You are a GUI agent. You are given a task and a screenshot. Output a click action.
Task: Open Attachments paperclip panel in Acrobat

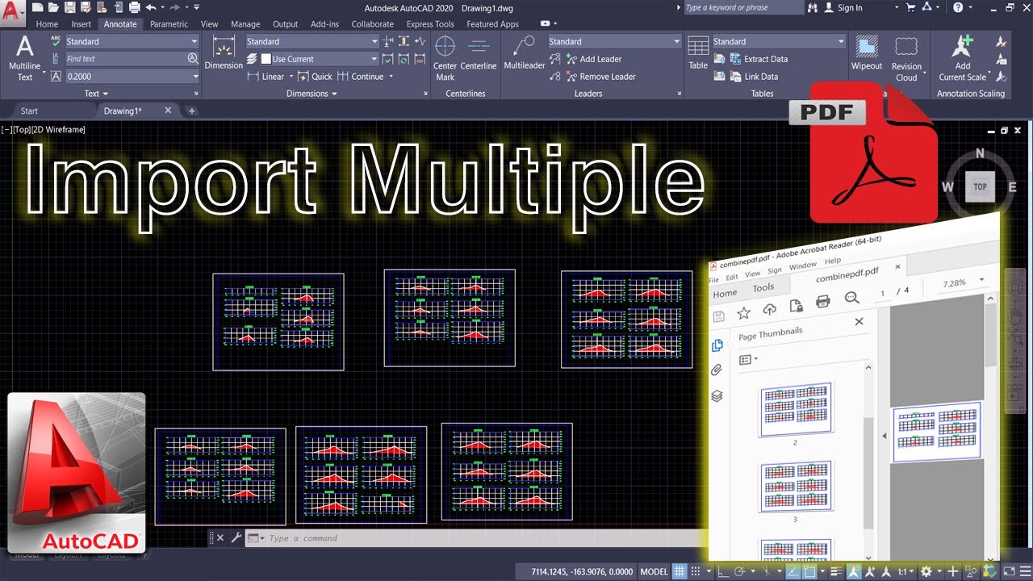tap(717, 370)
